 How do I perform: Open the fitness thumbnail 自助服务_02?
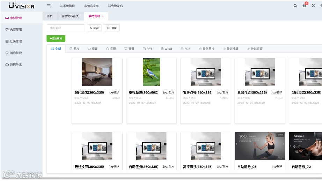(x=305, y=146)
